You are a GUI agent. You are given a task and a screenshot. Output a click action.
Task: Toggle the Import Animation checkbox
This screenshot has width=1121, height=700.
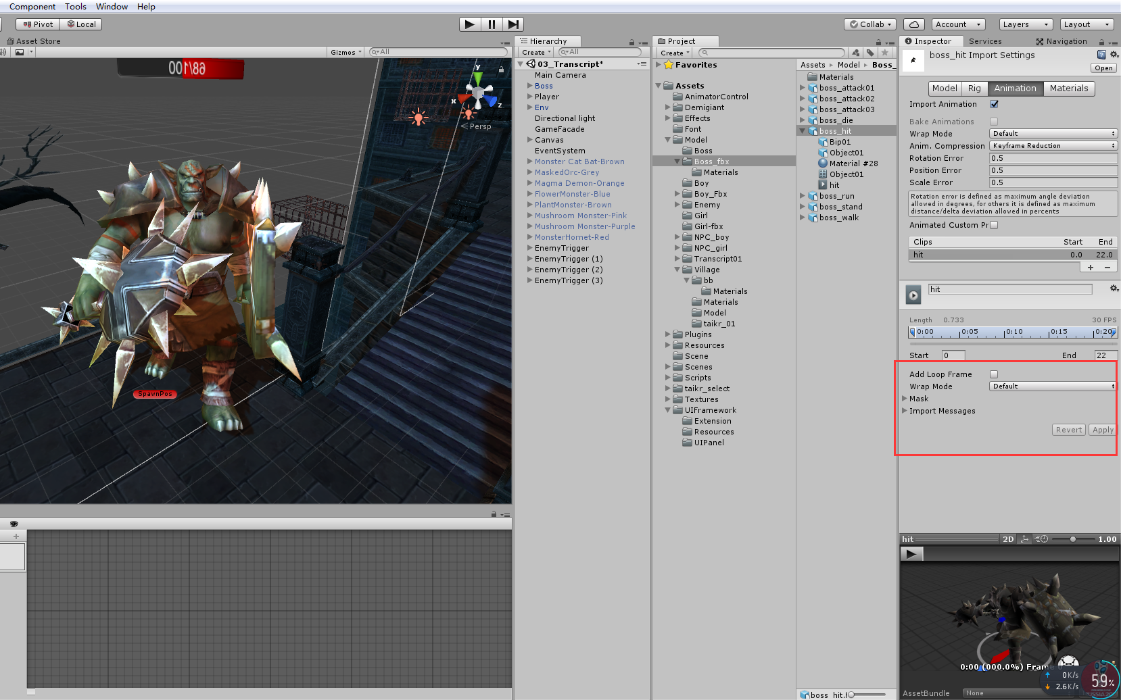click(x=995, y=104)
